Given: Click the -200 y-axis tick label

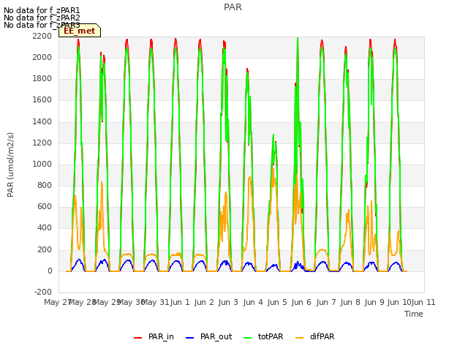Looking at the screenshot, I should [x=43, y=292].
